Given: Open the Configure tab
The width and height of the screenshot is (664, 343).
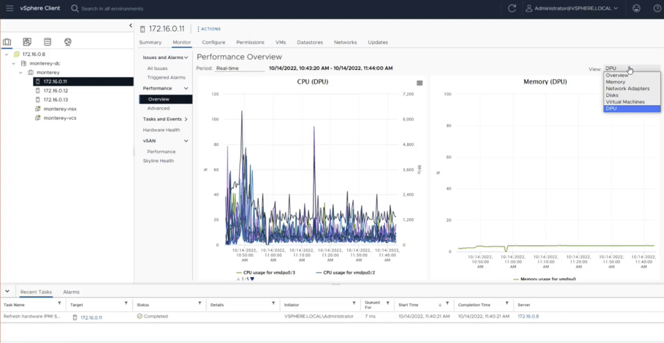Looking at the screenshot, I should point(213,42).
